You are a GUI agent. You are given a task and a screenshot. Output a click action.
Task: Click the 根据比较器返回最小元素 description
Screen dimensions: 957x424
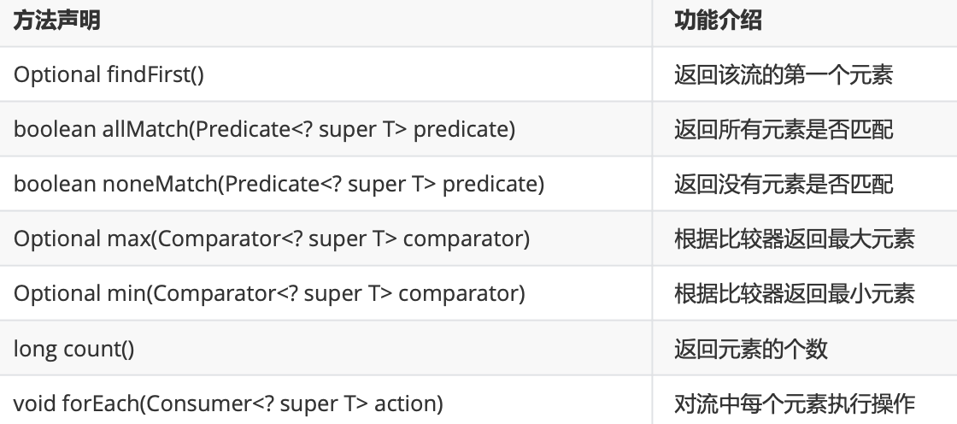click(795, 293)
